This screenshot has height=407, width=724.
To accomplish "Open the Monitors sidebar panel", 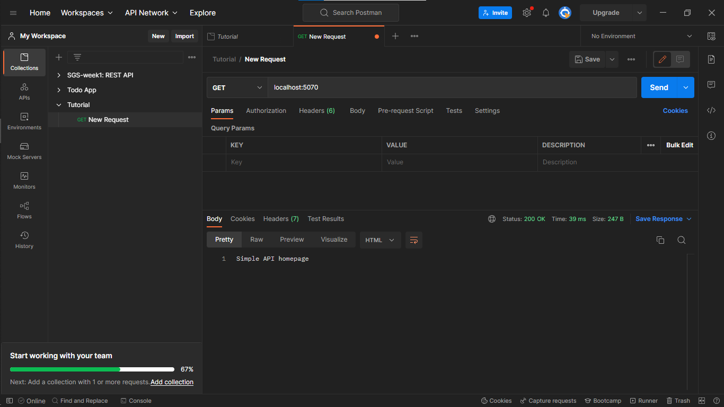I will point(24,180).
